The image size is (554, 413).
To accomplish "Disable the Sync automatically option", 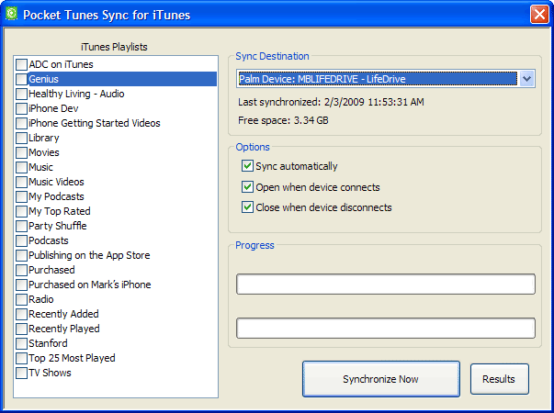I will (x=247, y=166).
